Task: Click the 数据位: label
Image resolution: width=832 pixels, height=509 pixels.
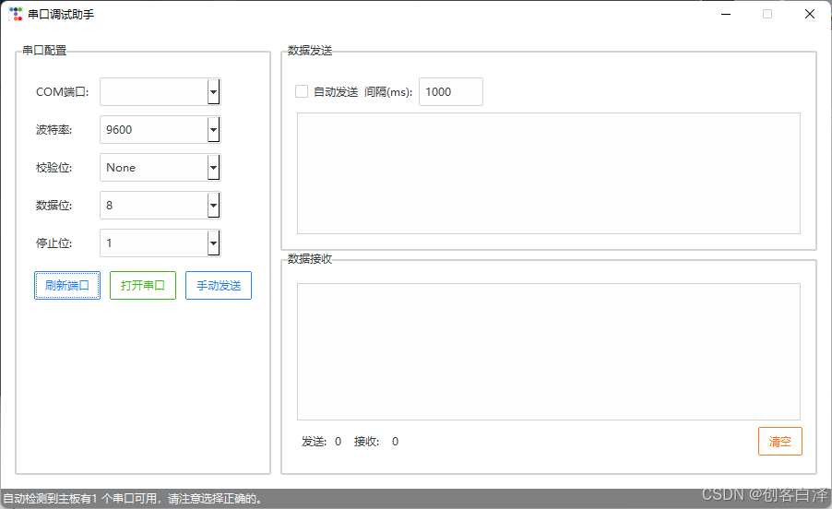Action: tap(54, 206)
